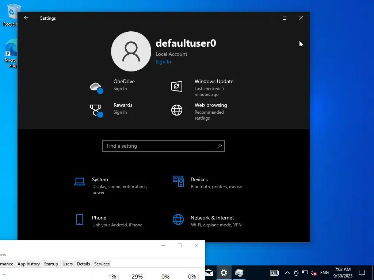Open the OneDrive cloud icon

96,87
